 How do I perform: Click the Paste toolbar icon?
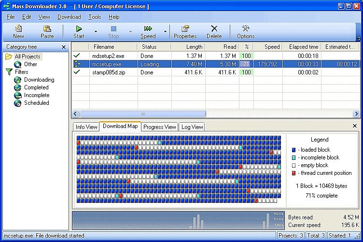click(x=47, y=28)
